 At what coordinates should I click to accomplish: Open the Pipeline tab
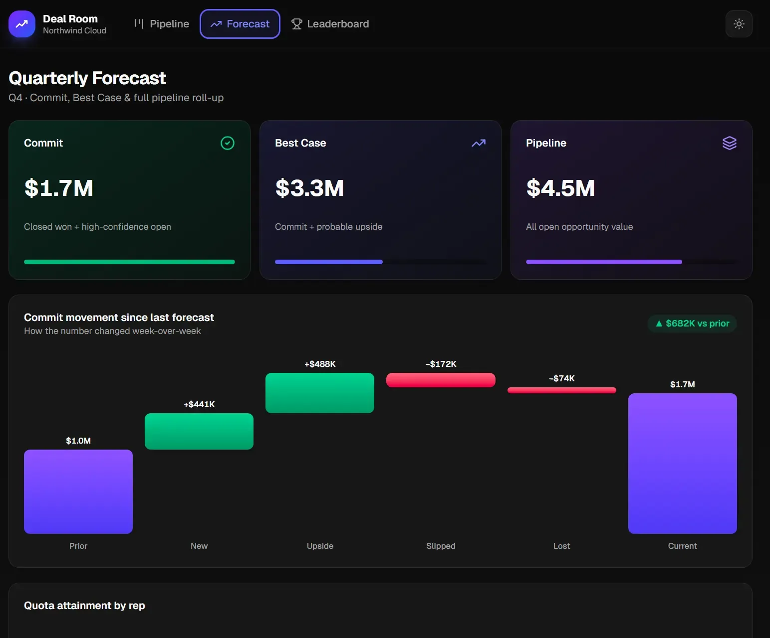point(162,24)
